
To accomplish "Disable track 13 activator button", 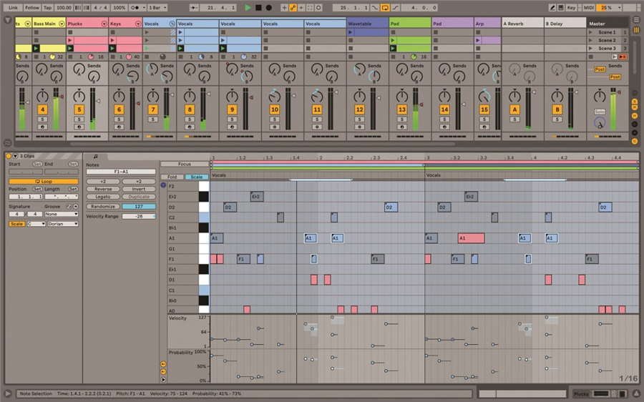I will pos(402,109).
